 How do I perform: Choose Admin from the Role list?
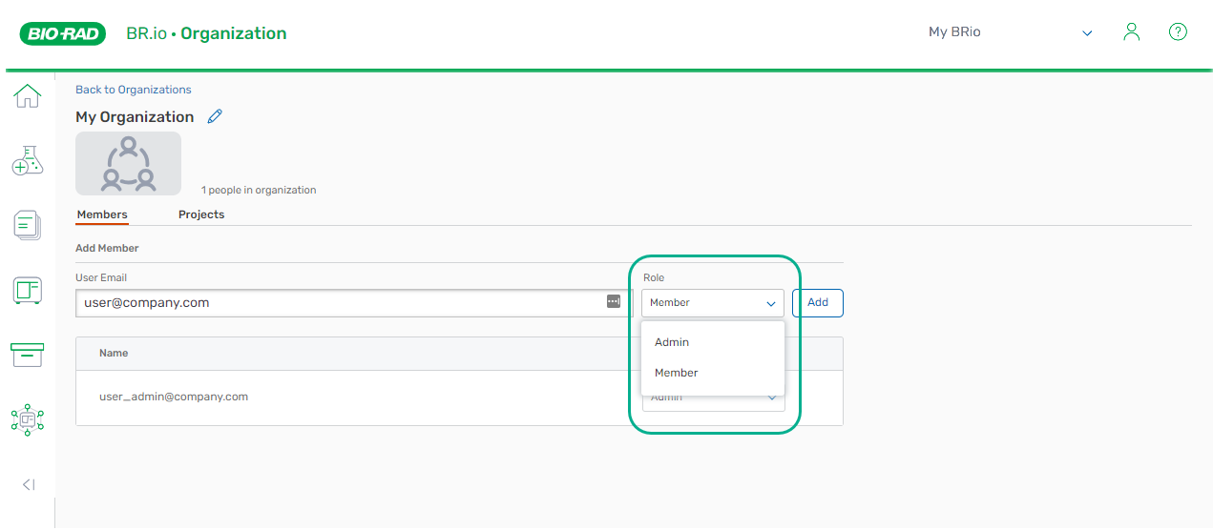672,342
